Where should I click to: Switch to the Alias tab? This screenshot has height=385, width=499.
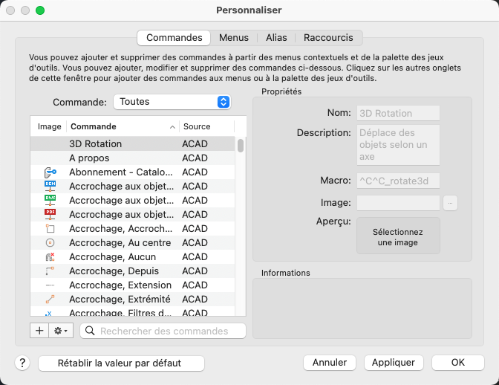click(x=276, y=37)
